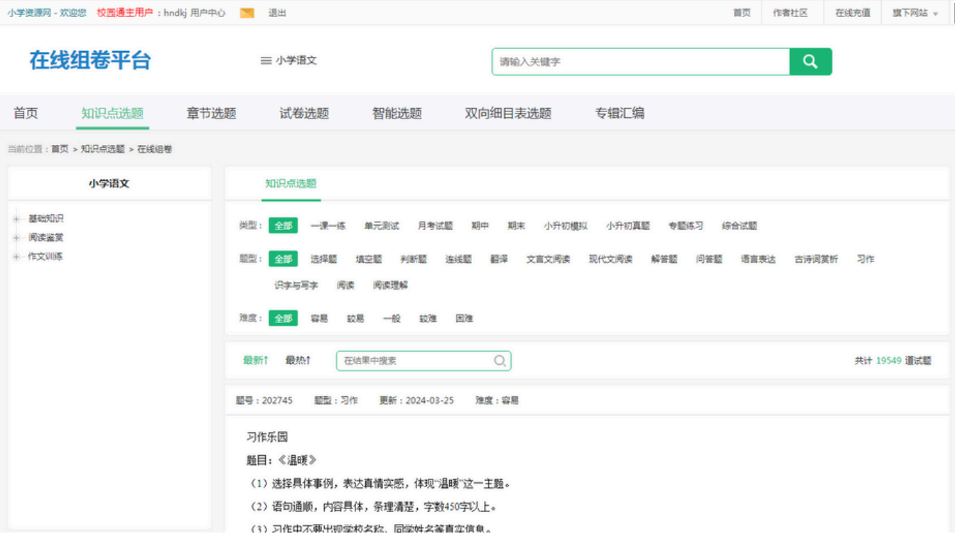Click the green search magnifier button
This screenshot has width=955, height=556.
(811, 62)
